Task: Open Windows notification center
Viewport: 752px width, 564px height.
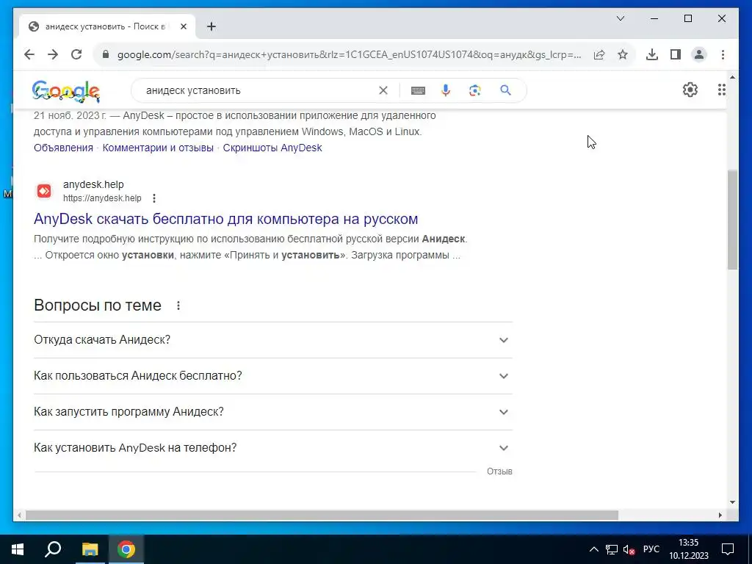Action: 728,549
